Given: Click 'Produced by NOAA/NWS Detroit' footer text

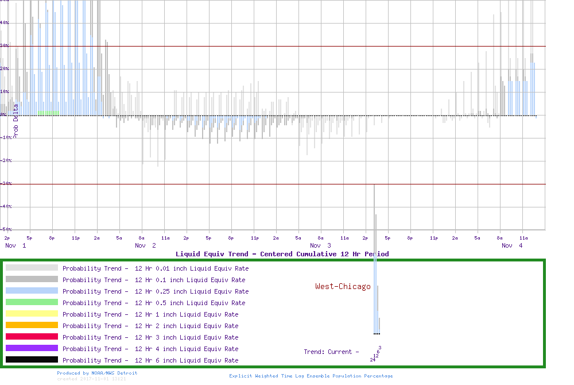Looking at the screenshot, I should pos(97,373).
